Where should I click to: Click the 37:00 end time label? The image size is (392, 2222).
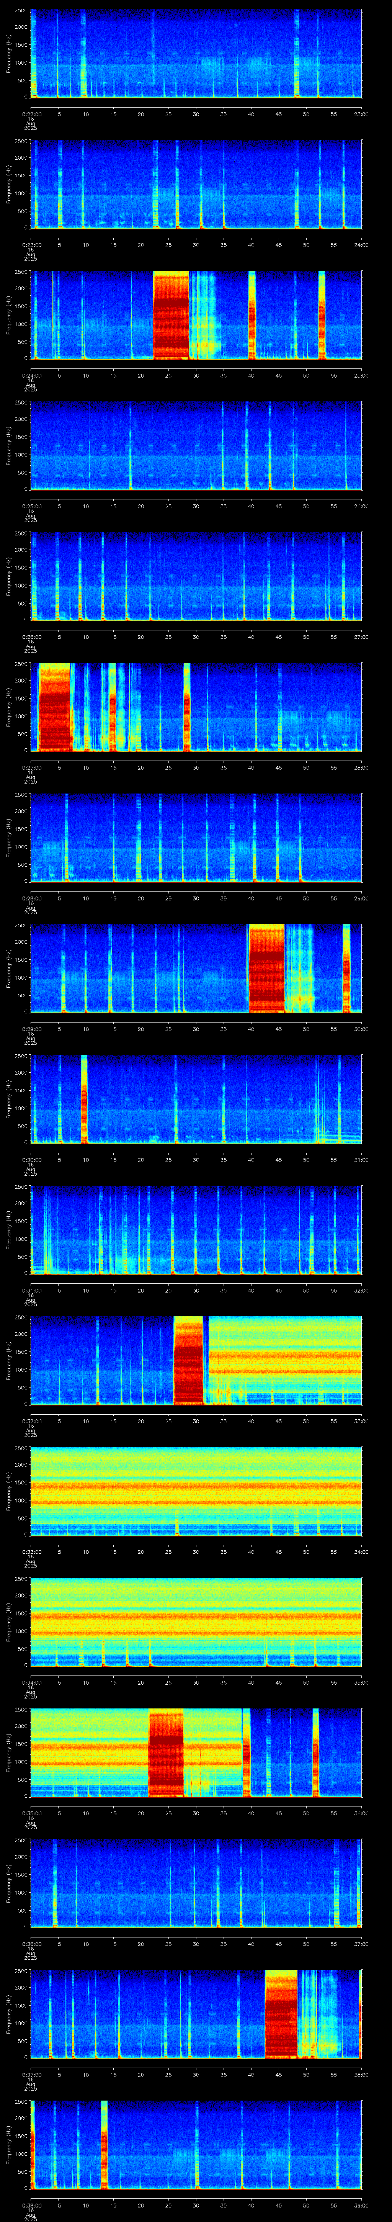click(x=362, y=1943)
